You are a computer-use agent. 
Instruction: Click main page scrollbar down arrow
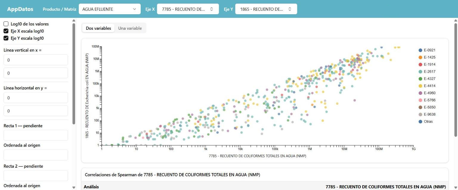[455, 188]
